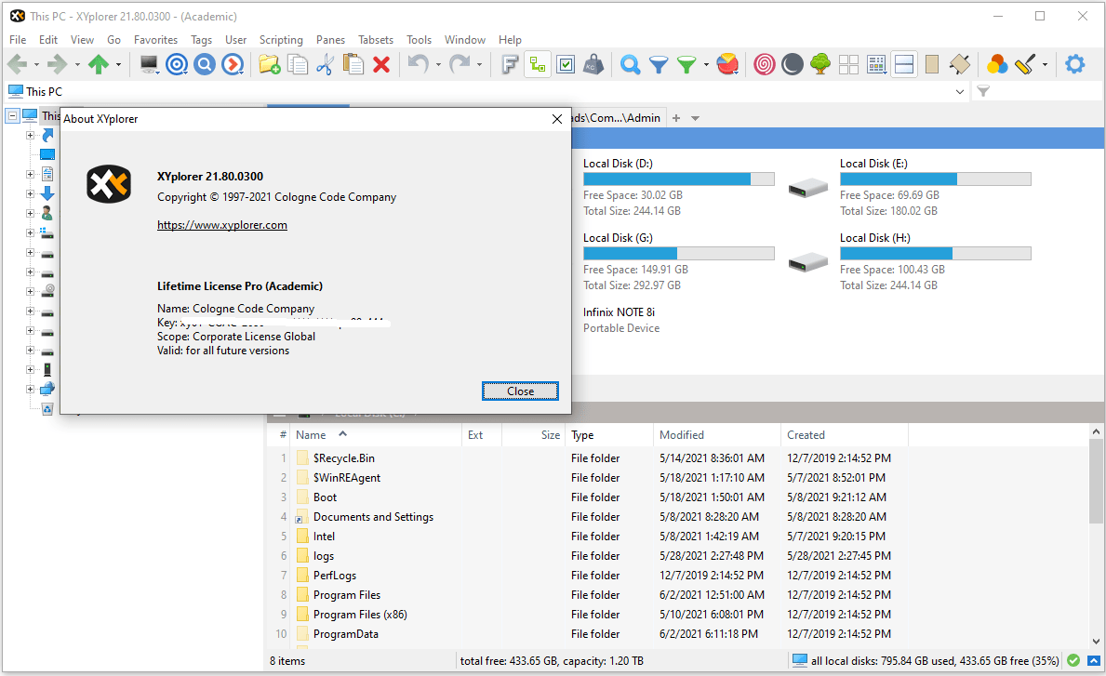Open dropdown arrow beside Redo button
Screen dimensions: 1106x676
(x=480, y=65)
